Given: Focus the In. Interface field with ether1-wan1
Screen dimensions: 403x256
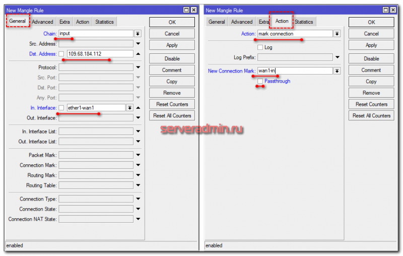Looking at the screenshot, I should click(x=96, y=108).
